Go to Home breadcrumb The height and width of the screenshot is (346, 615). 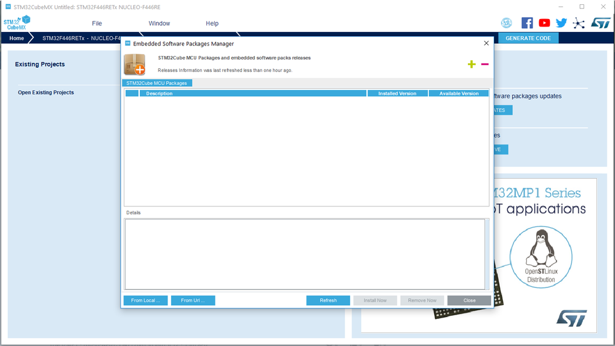pyautogui.click(x=17, y=38)
